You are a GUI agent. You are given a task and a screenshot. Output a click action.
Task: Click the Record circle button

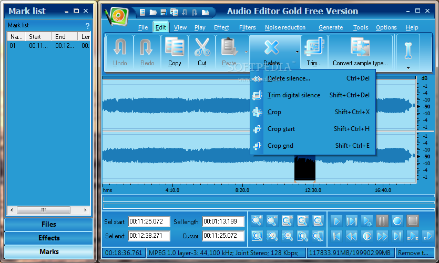pos(397,221)
